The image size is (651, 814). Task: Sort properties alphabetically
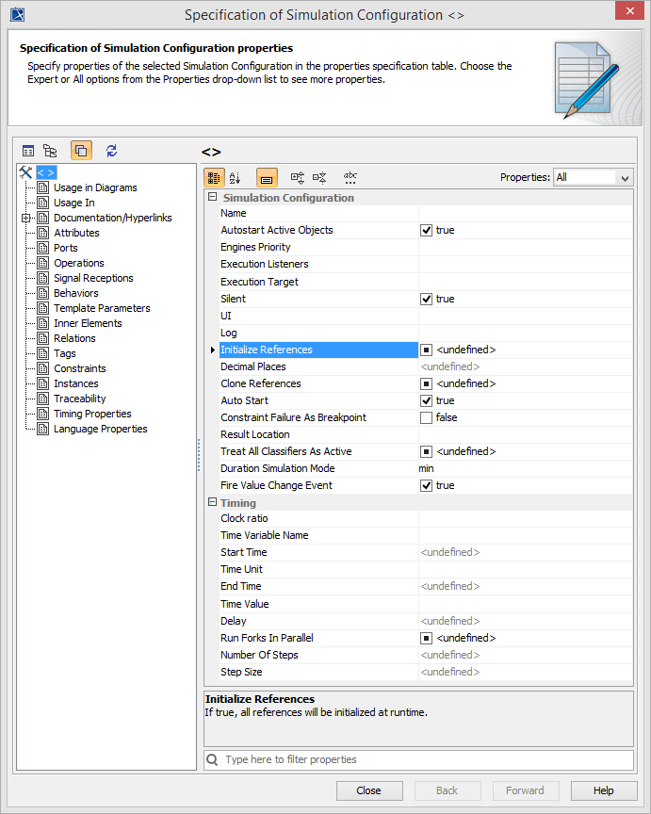pyautogui.click(x=236, y=177)
